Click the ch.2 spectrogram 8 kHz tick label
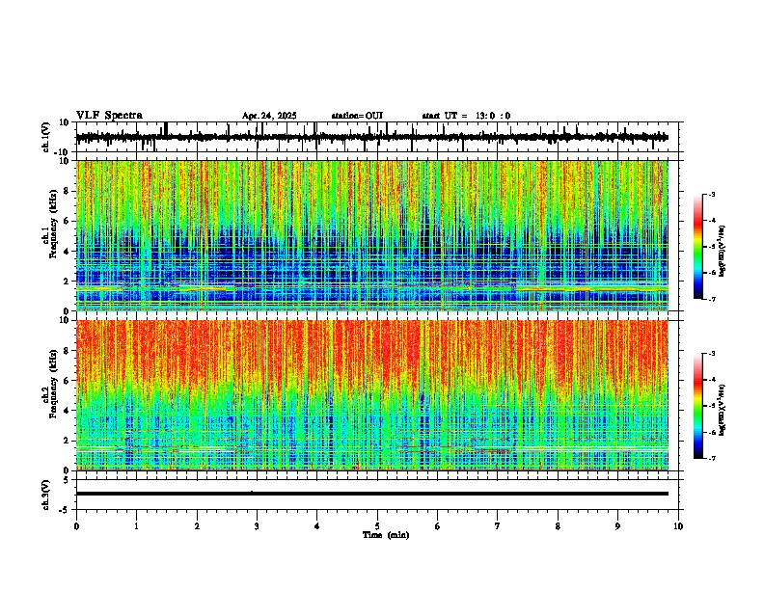 [x=68, y=351]
